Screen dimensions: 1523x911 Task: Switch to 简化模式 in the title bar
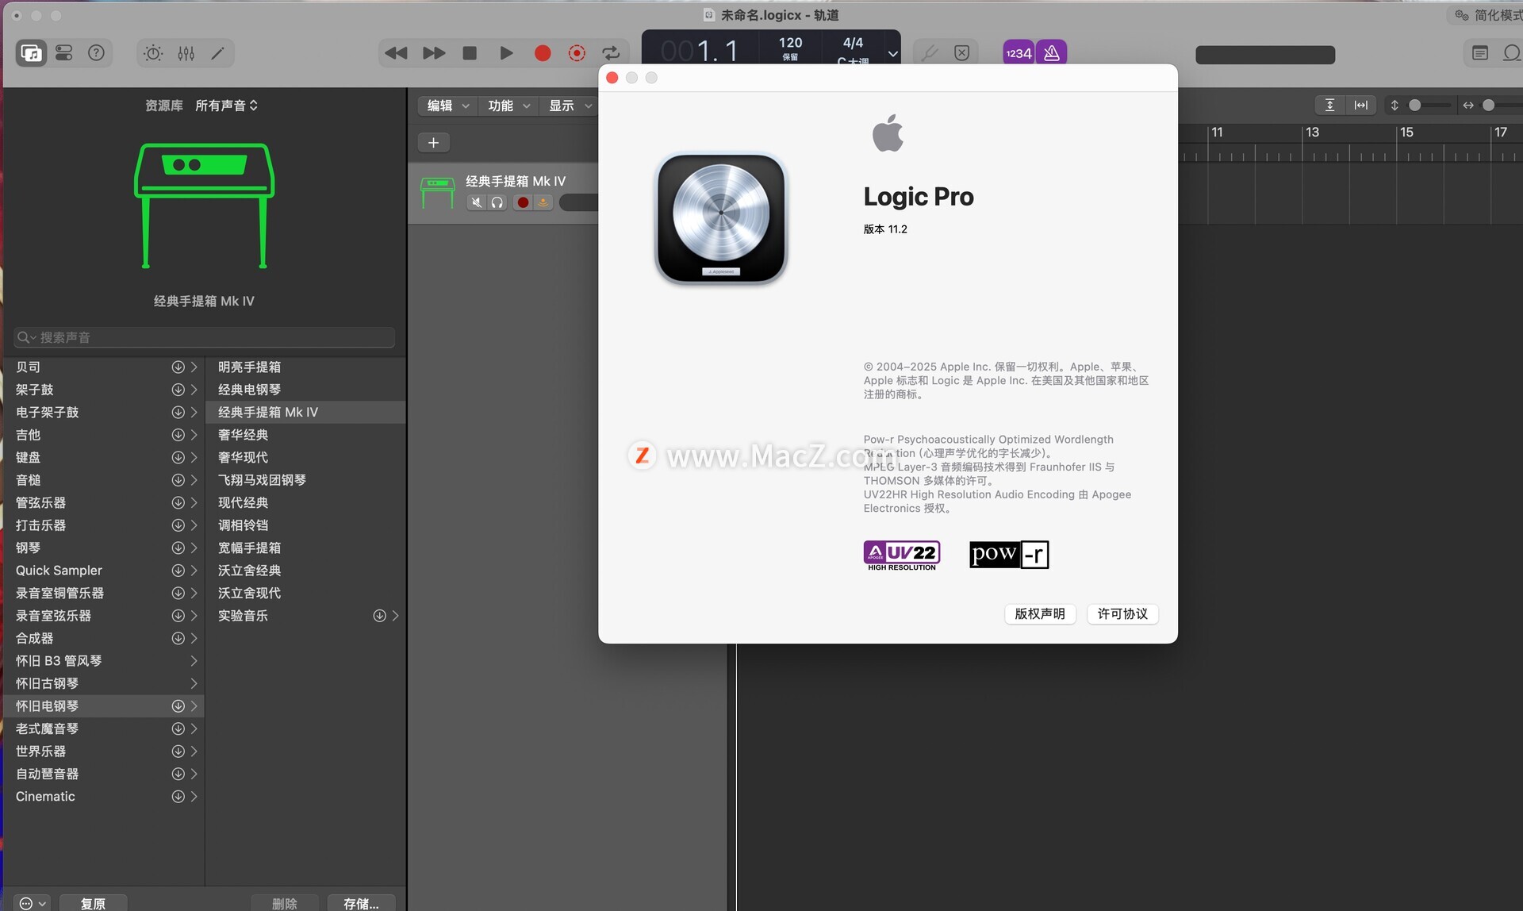tap(1489, 15)
